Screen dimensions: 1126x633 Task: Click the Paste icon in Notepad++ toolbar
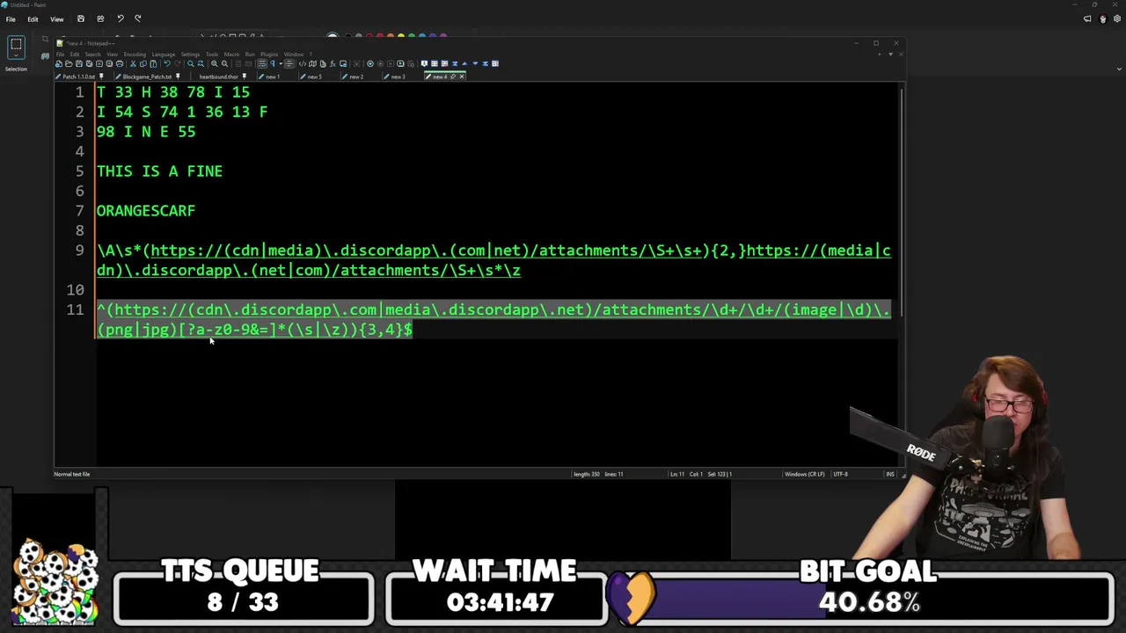point(153,63)
